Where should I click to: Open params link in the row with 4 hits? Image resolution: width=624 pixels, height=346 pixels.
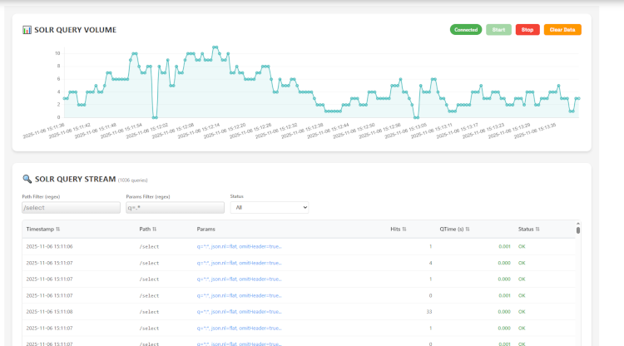(239, 263)
